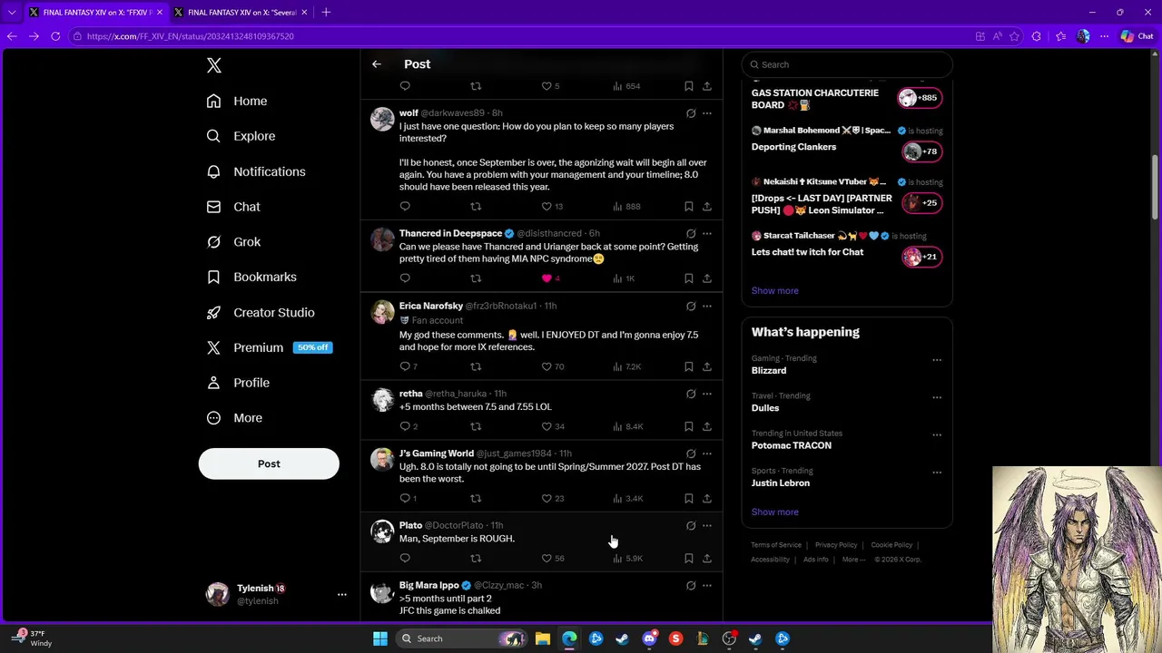Open Windows Start menu

tap(380, 638)
